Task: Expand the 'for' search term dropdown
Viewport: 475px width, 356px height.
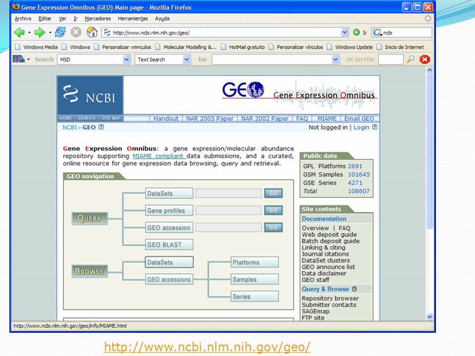Action: pyautogui.click(x=335, y=59)
